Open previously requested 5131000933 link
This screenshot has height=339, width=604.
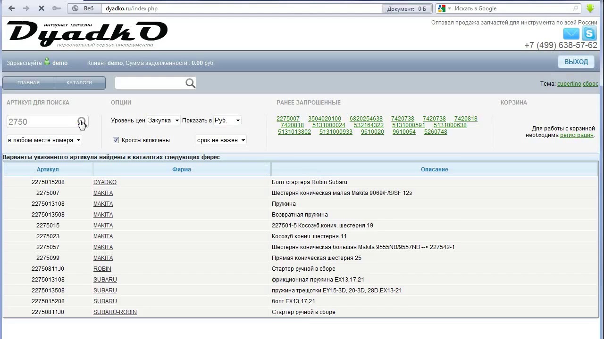pos(336,132)
